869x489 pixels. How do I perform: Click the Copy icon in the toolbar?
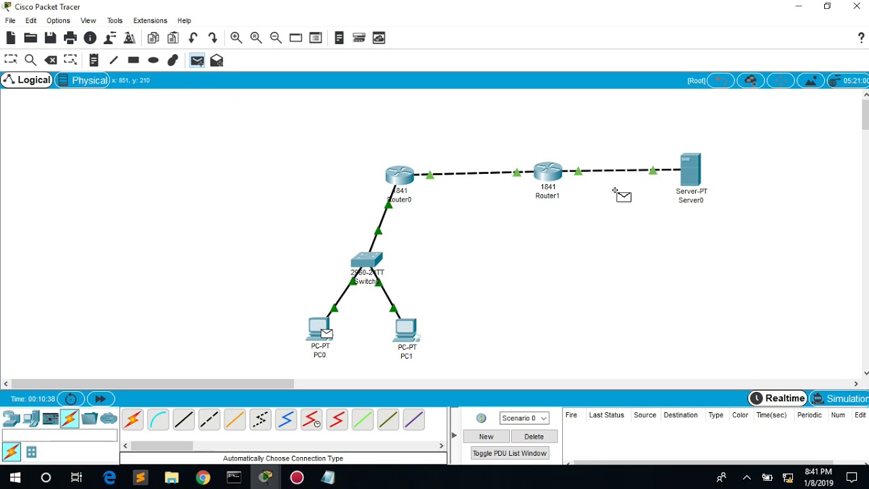tap(153, 38)
